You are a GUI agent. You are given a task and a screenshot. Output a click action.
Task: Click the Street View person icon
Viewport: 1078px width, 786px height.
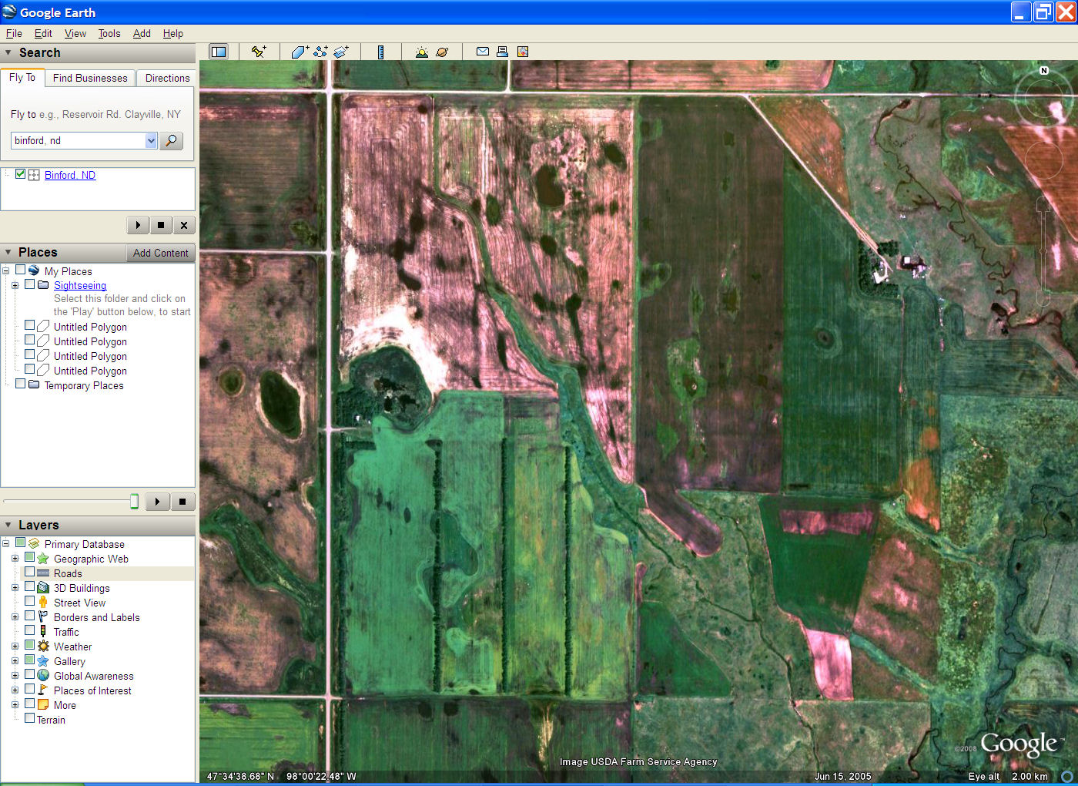(43, 603)
